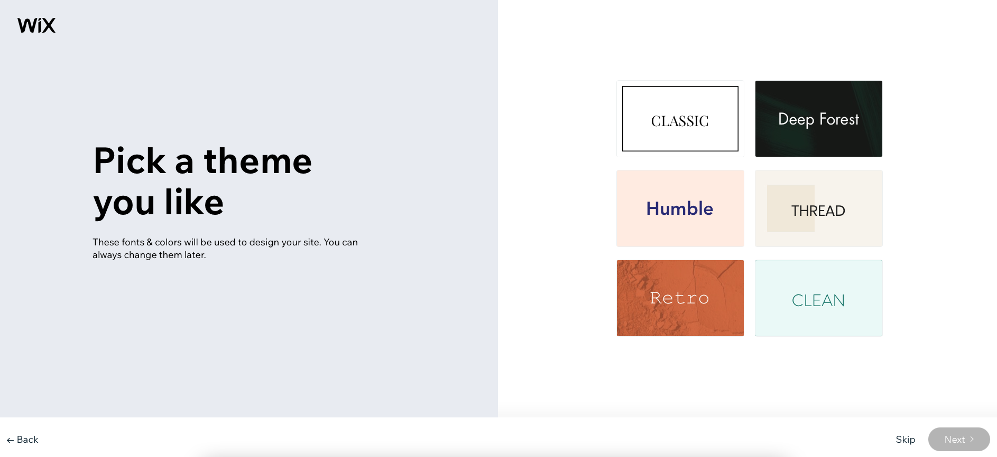Click the 'Pick a theme you like' heading

203,181
